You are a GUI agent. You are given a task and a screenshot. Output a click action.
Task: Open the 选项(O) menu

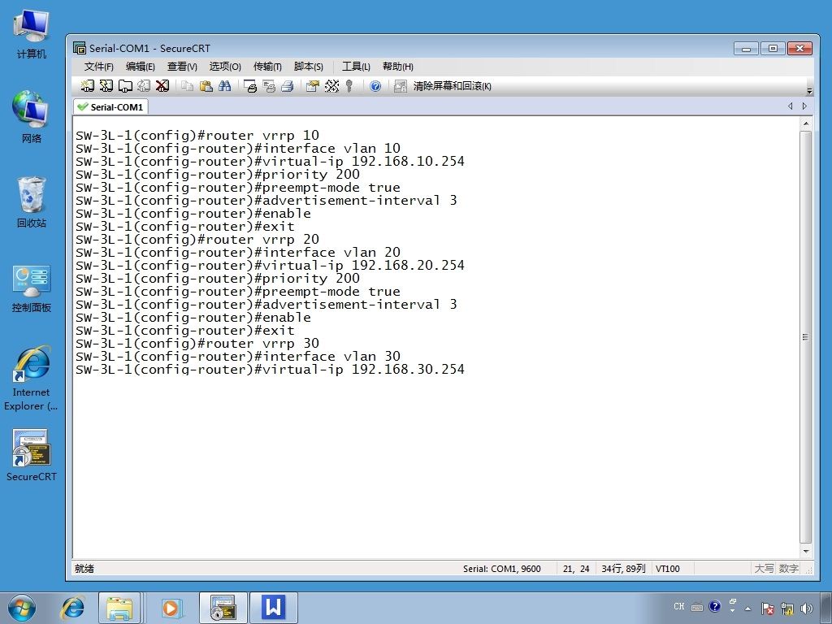point(225,67)
